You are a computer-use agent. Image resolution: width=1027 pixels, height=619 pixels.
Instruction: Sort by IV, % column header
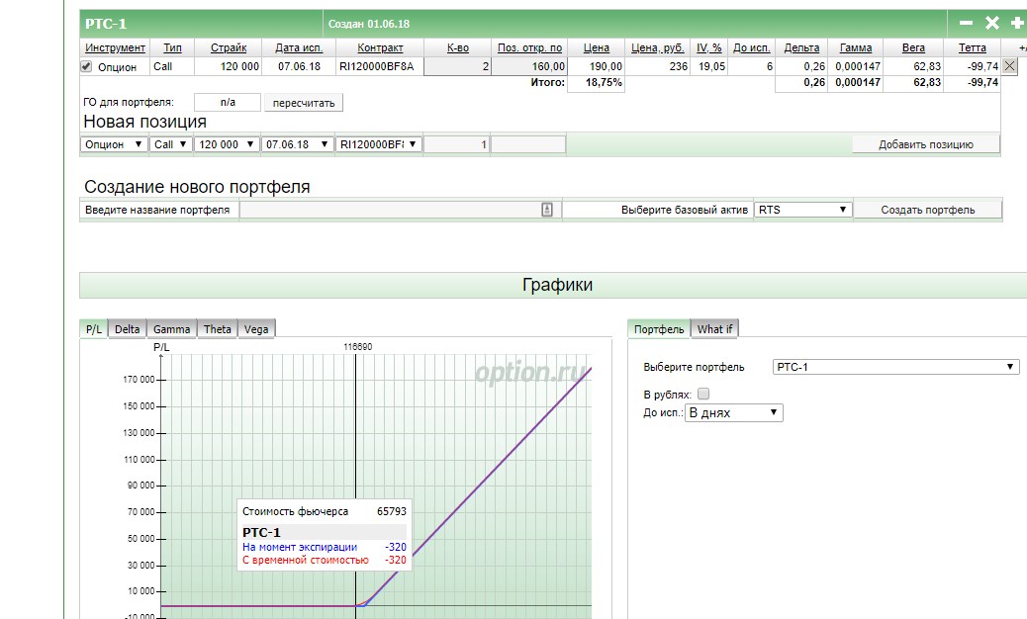click(x=708, y=47)
